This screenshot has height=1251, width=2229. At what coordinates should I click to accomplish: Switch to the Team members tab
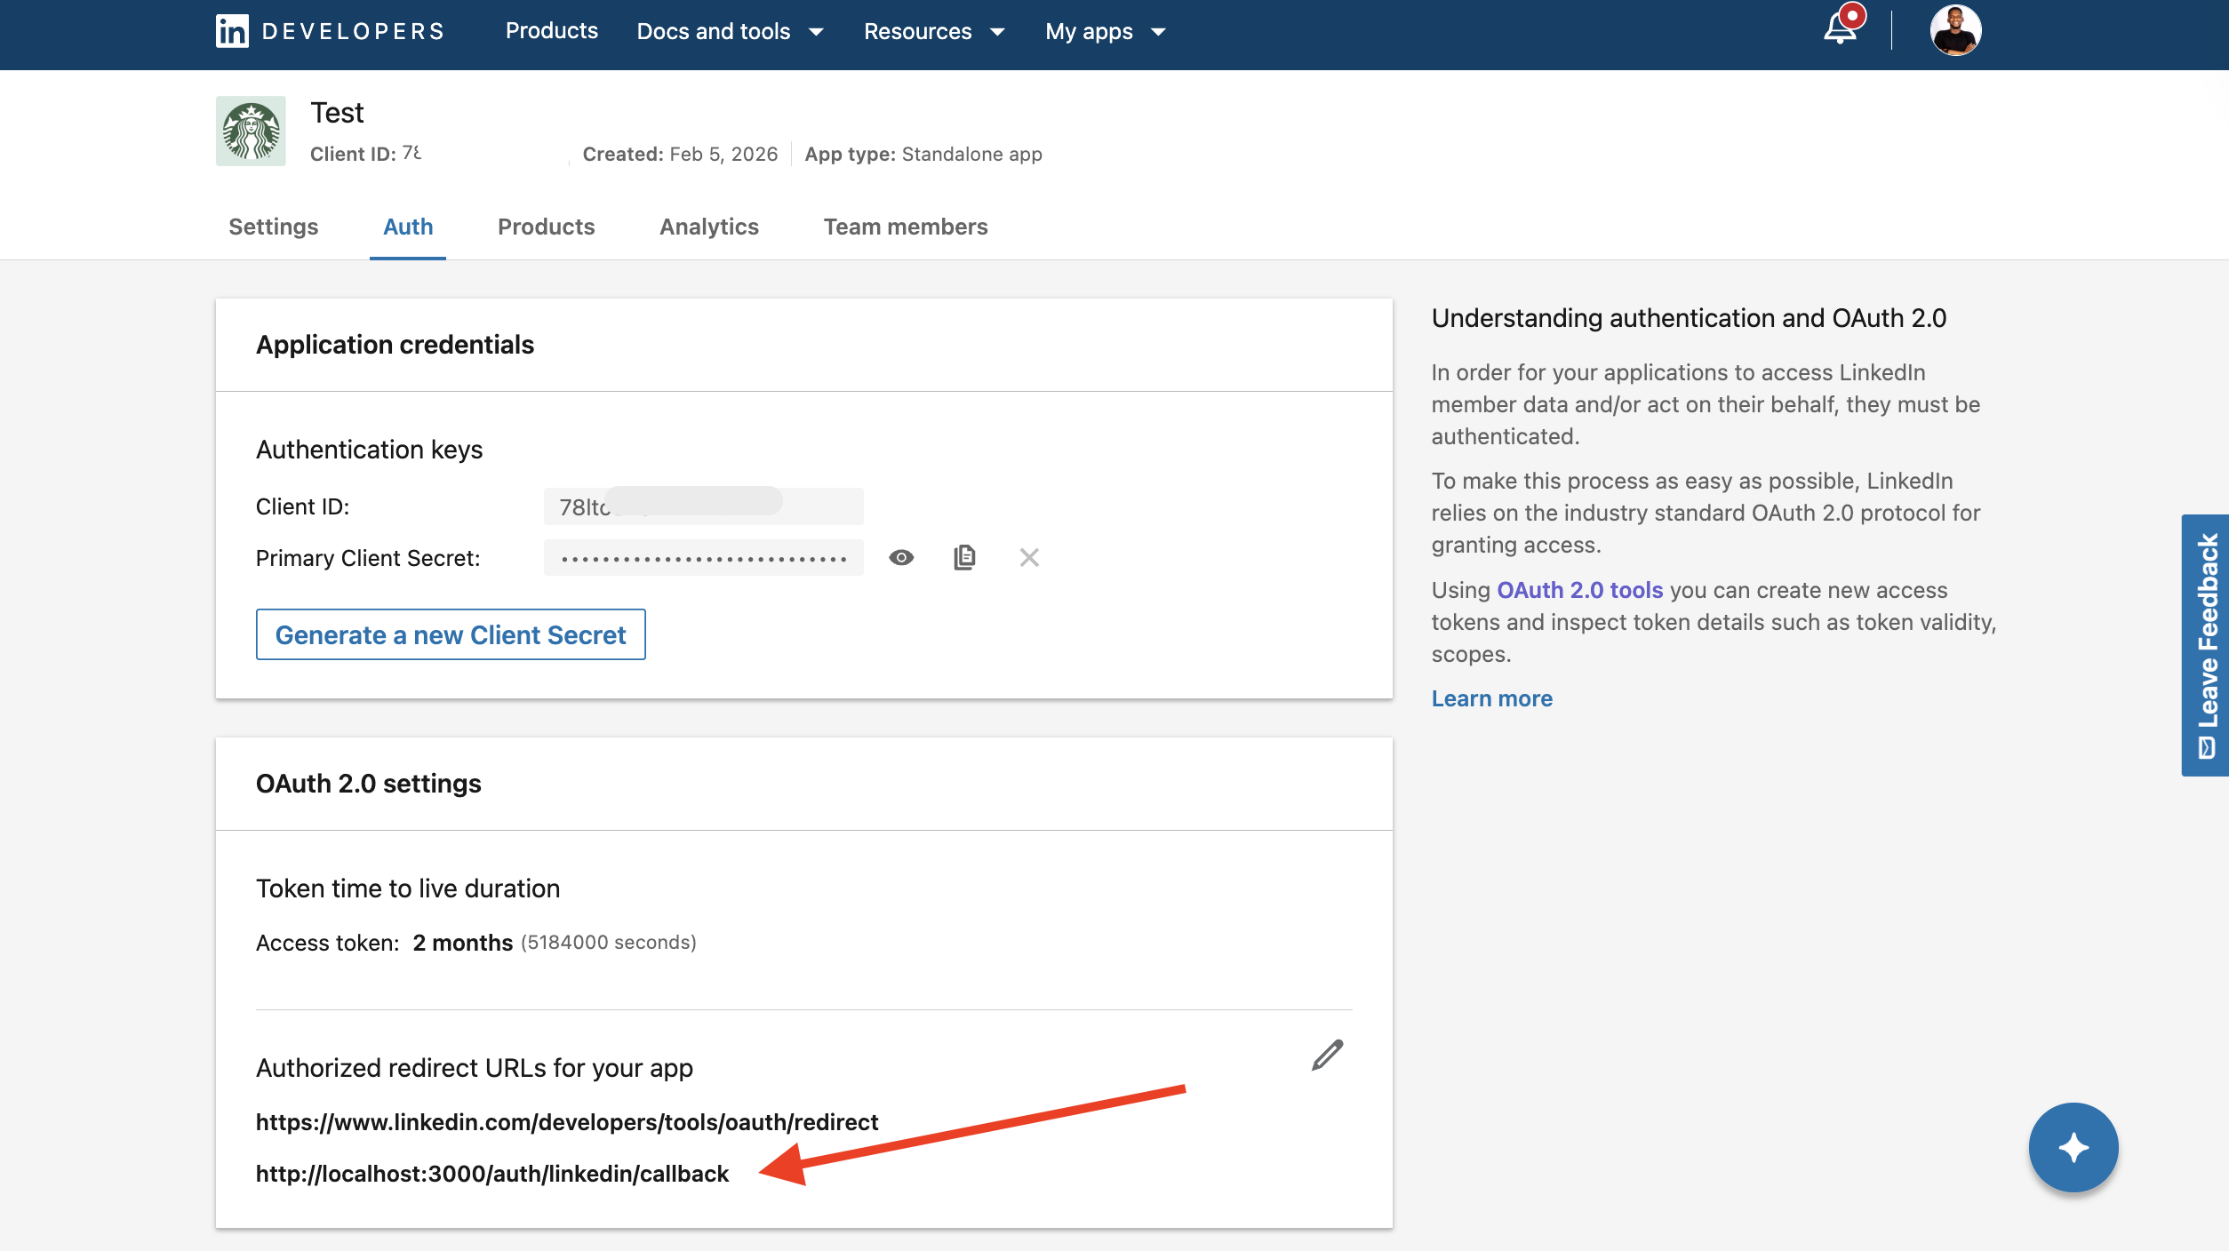[x=906, y=227]
